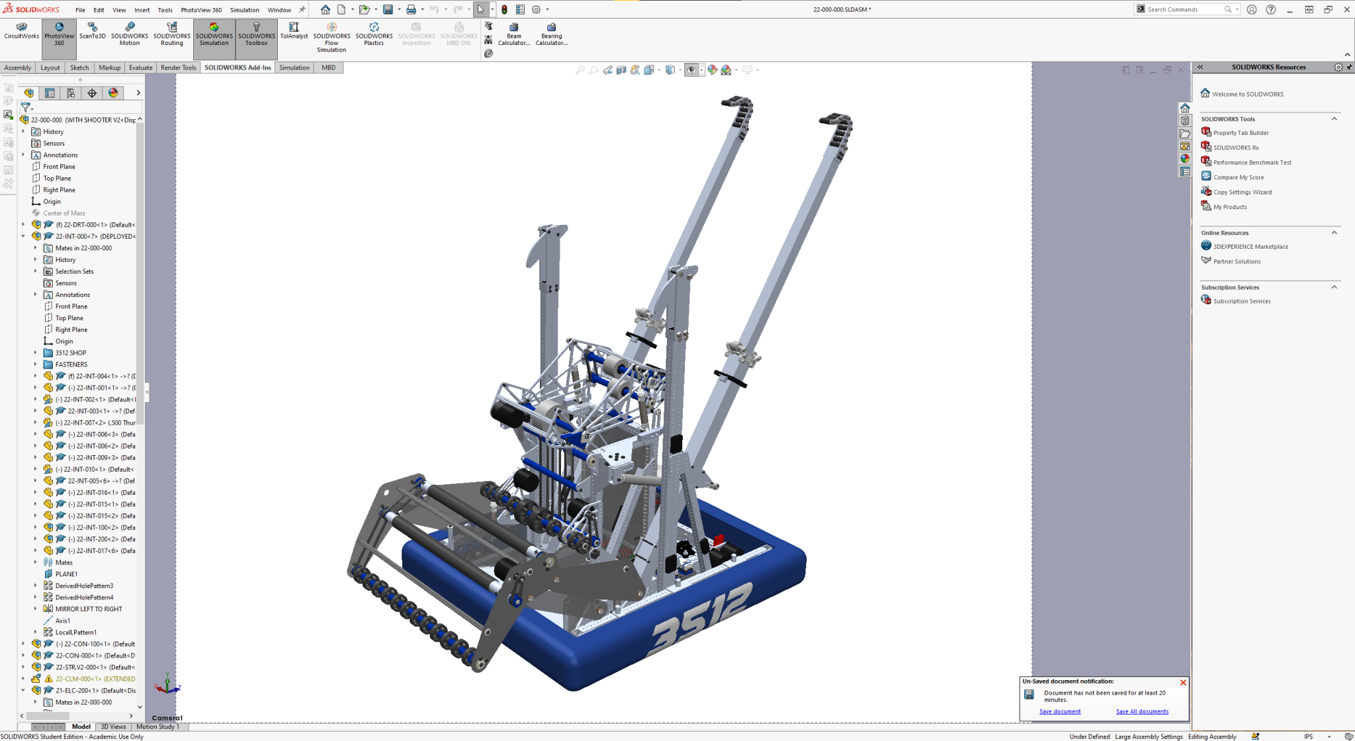This screenshot has width=1355, height=741.
Task: Open the component filter funnel icon
Action: 26,108
